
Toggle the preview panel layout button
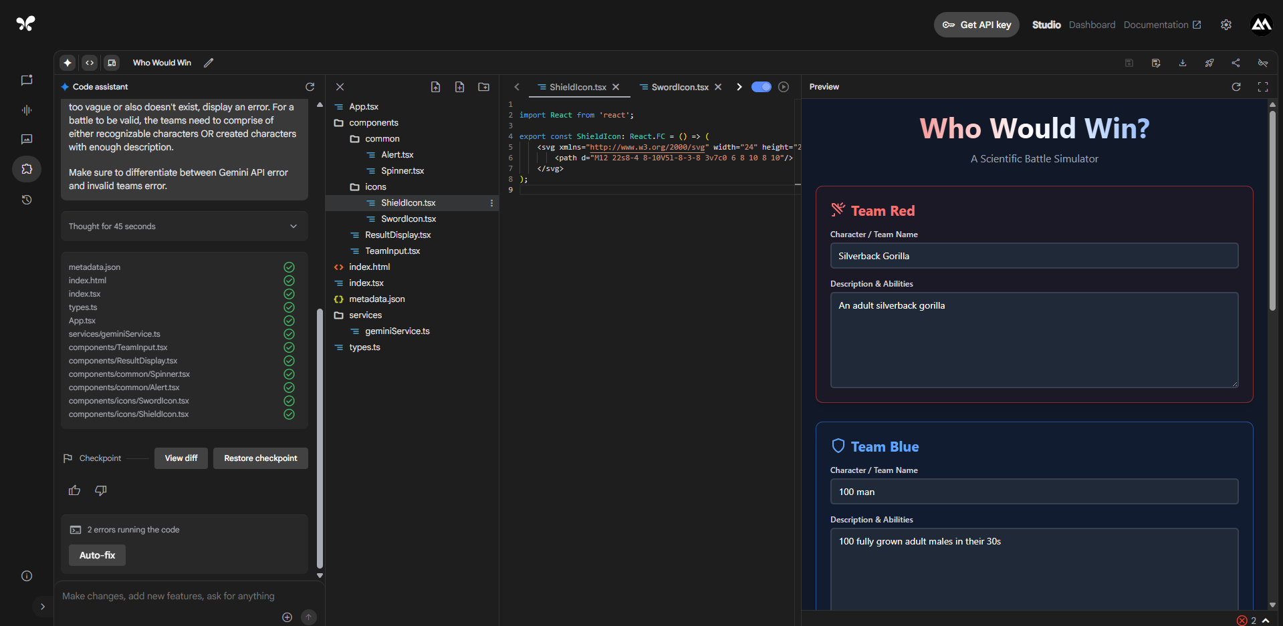[x=112, y=63]
